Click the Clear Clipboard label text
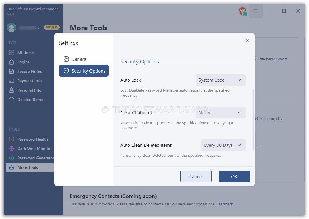 point(136,113)
